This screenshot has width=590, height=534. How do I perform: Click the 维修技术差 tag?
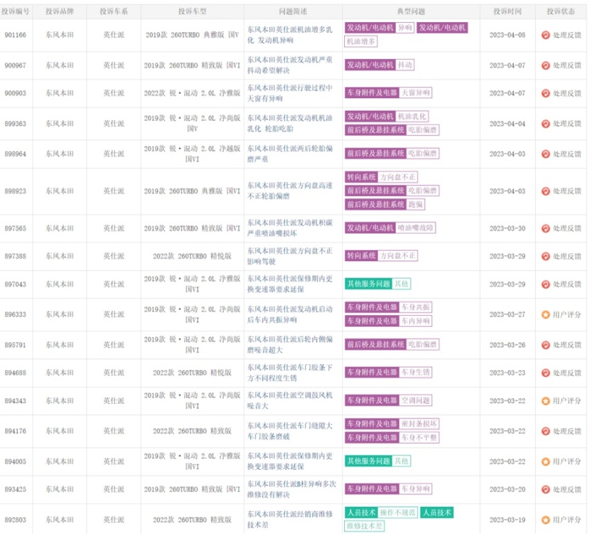tap(364, 526)
